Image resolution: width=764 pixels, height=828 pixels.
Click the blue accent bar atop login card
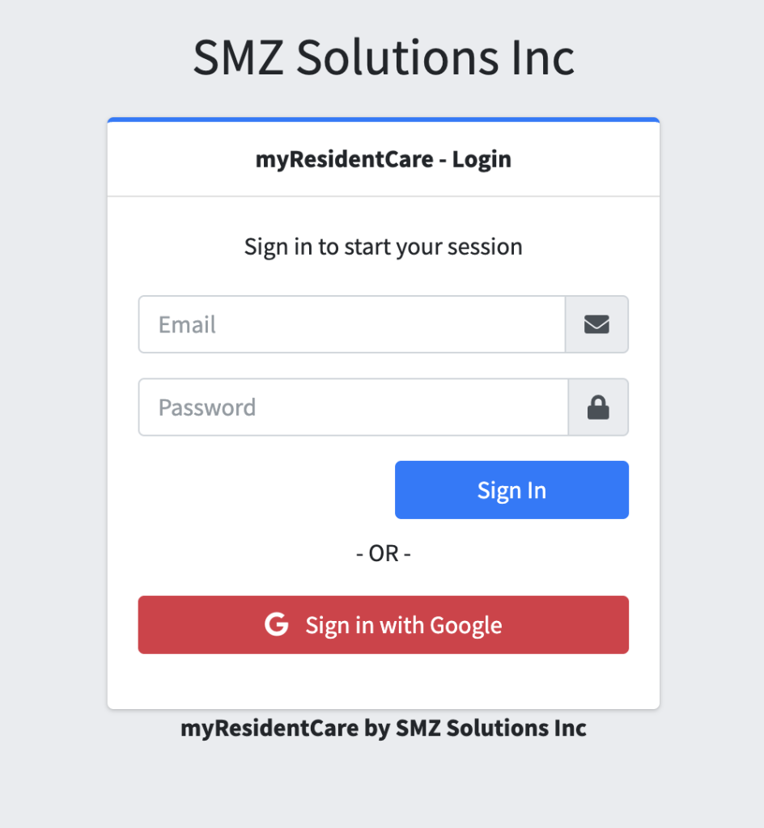384,120
